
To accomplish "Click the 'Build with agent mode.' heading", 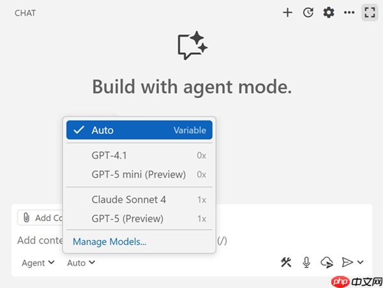I will point(192,87).
